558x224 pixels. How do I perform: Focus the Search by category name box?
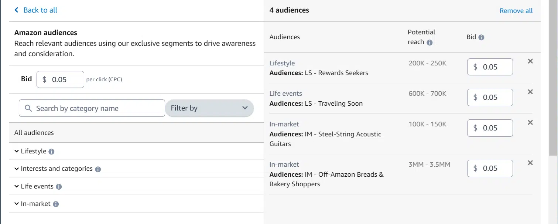pos(92,108)
